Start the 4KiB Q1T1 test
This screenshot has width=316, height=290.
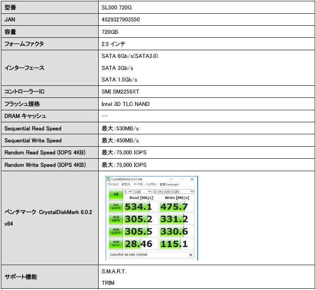pos(116,244)
